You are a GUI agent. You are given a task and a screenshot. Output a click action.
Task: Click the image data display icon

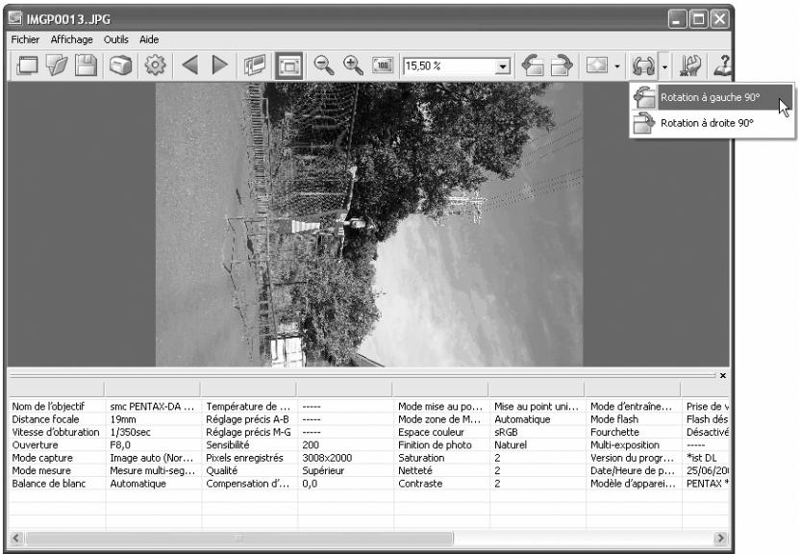tap(255, 65)
